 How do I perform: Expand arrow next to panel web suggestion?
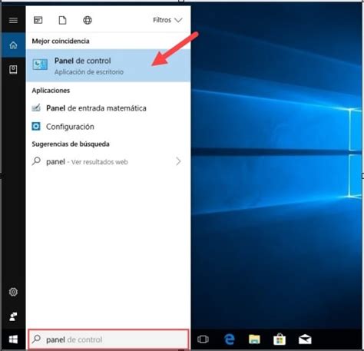pyautogui.click(x=178, y=161)
